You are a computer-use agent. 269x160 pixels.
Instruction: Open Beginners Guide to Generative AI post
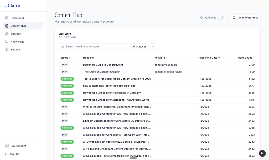point(103,65)
